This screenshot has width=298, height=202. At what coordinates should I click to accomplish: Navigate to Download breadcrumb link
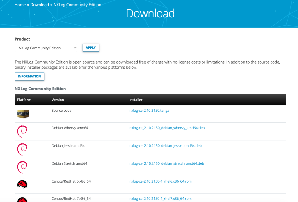(x=40, y=5)
